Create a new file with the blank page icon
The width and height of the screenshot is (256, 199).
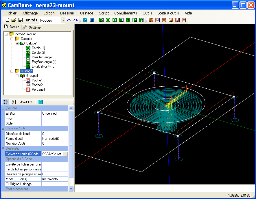tap(7, 20)
